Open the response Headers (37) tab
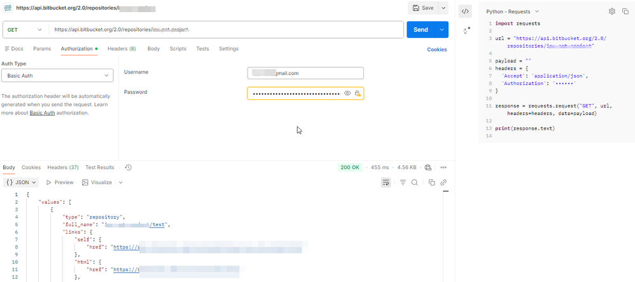Image resolution: width=635 pixels, height=282 pixels. (x=63, y=167)
